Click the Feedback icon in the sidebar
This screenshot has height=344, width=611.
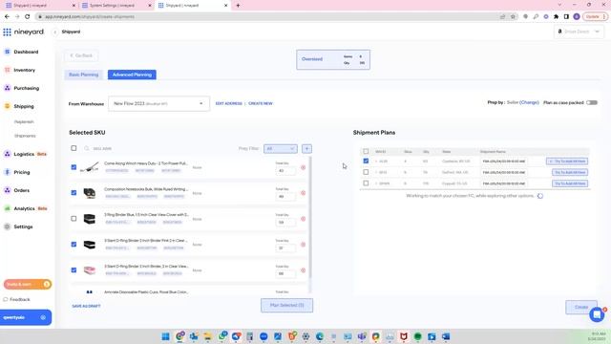point(6,299)
